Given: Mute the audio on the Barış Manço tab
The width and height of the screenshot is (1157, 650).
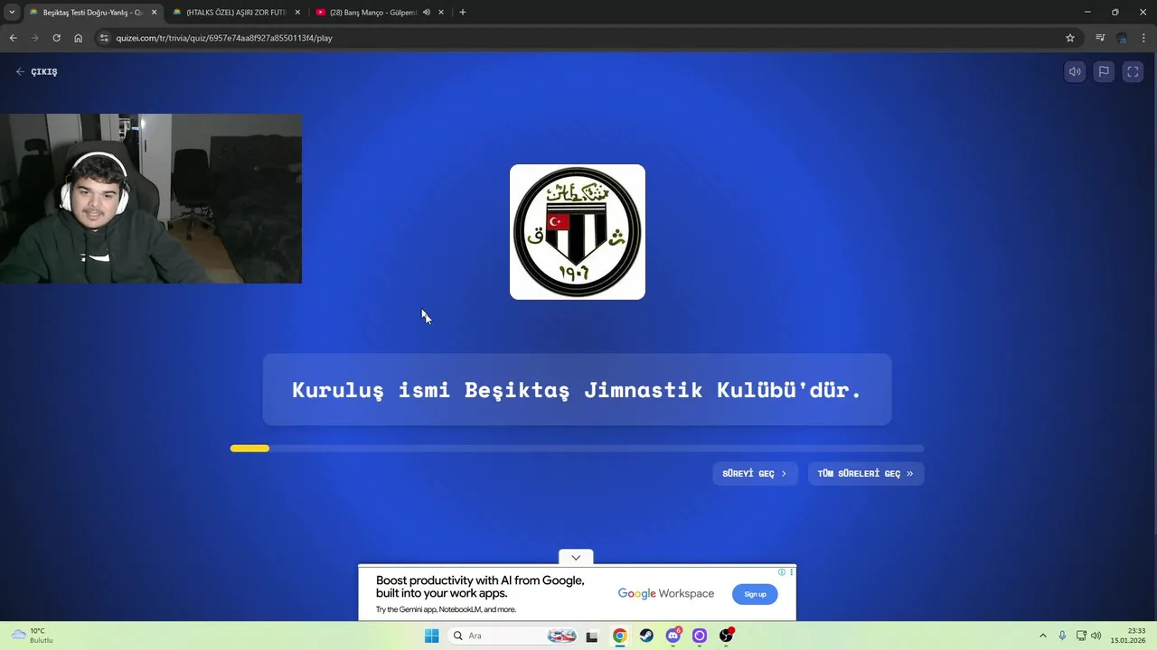Looking at the screenshot, I should pos(427,13).
